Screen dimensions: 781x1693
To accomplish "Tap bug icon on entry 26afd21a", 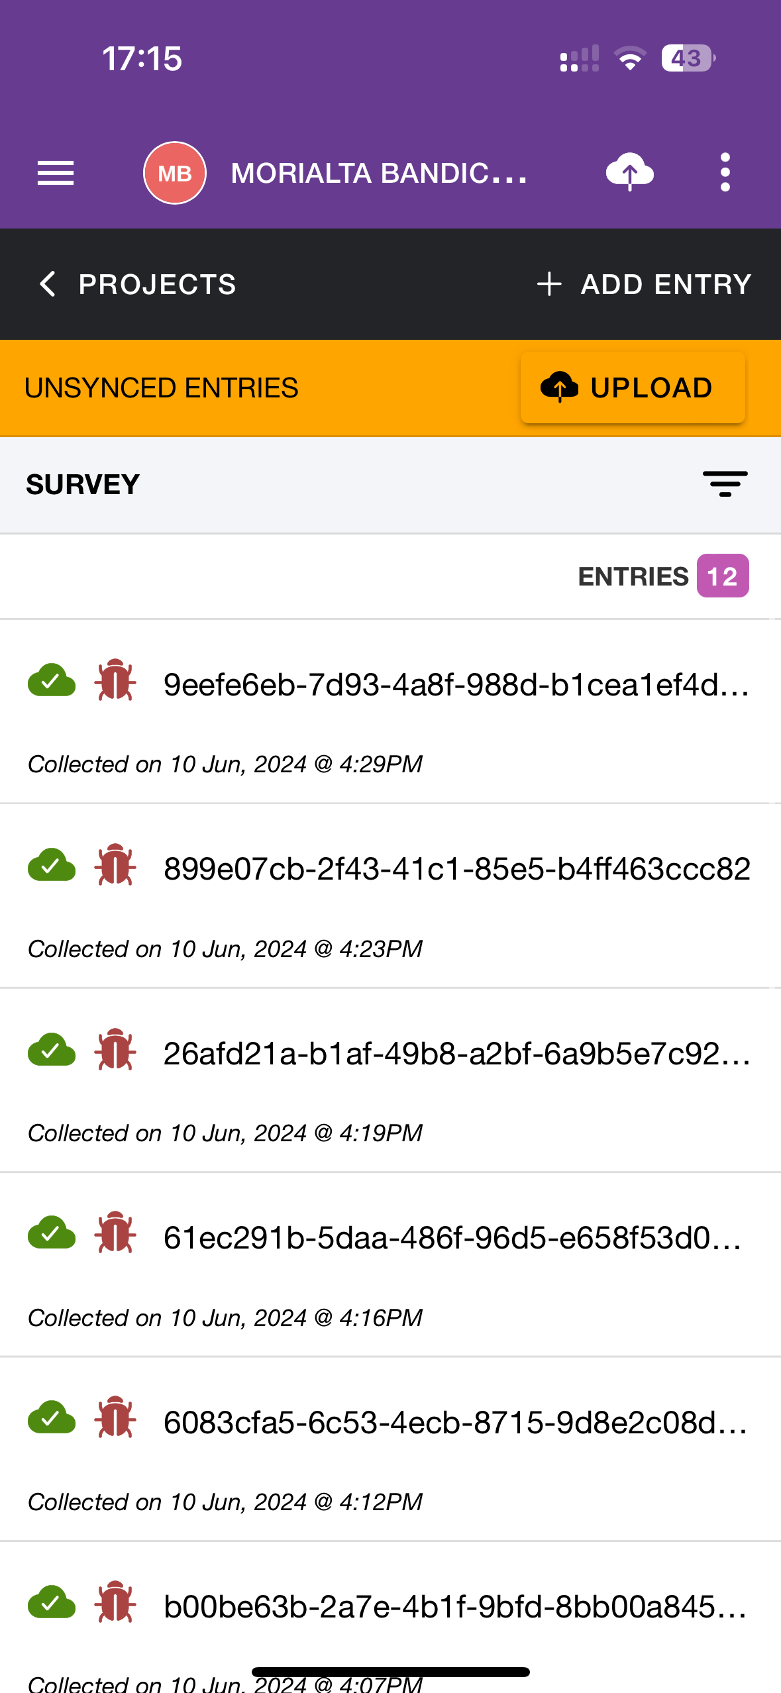I will pyautogui.click(x=115, y=1049).
